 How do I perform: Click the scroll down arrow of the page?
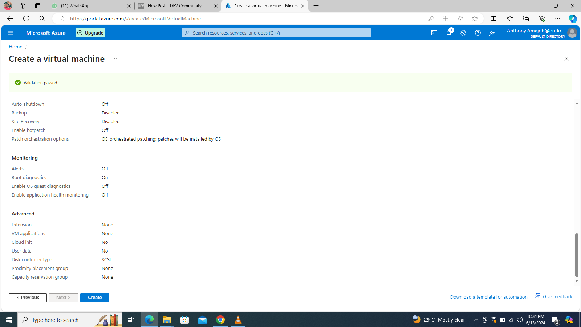[x=577, y=281]
